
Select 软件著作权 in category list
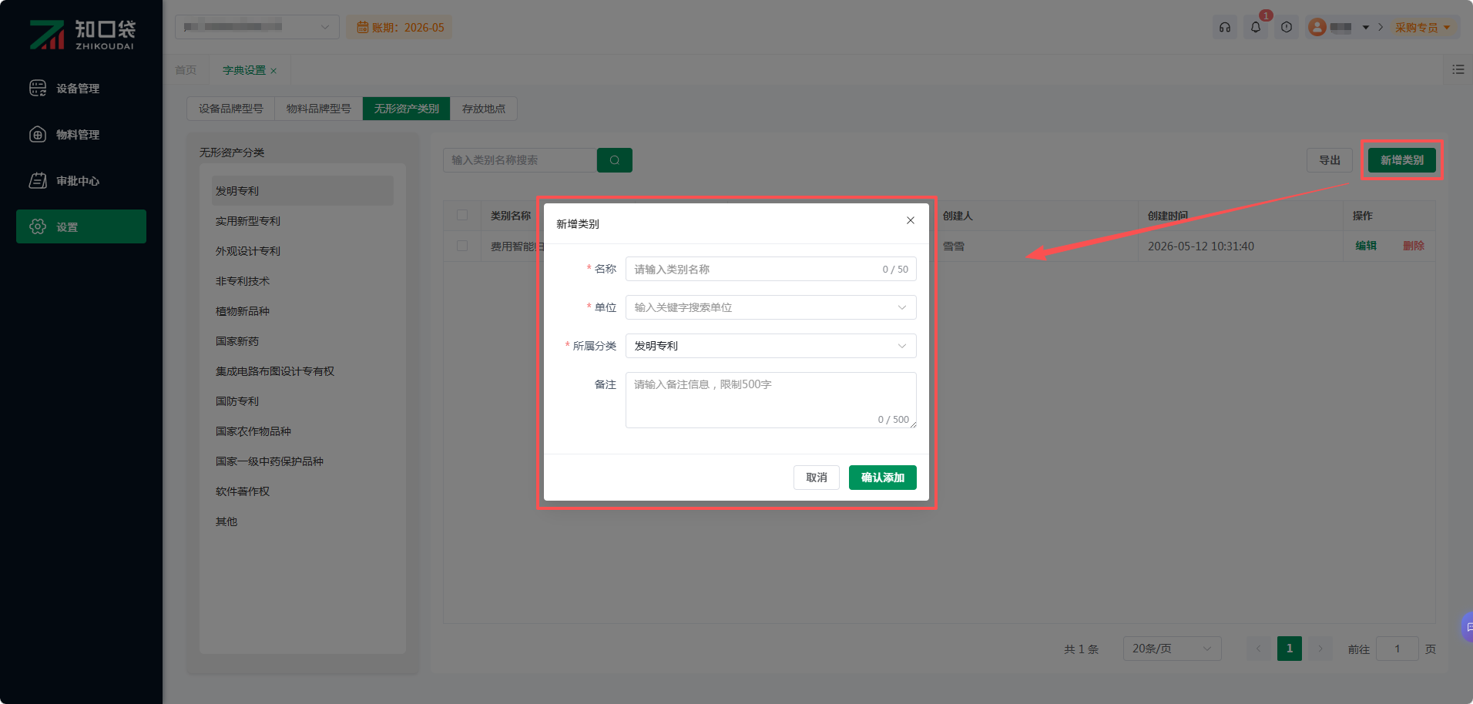pos(302,491)
